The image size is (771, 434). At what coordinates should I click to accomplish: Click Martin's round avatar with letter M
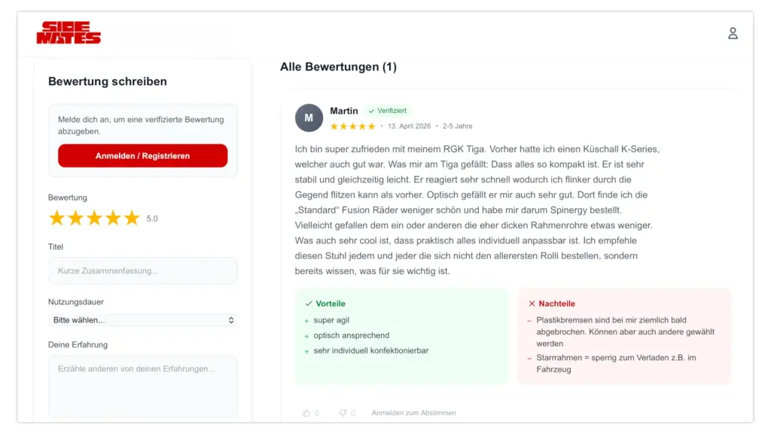coord(309,118)
